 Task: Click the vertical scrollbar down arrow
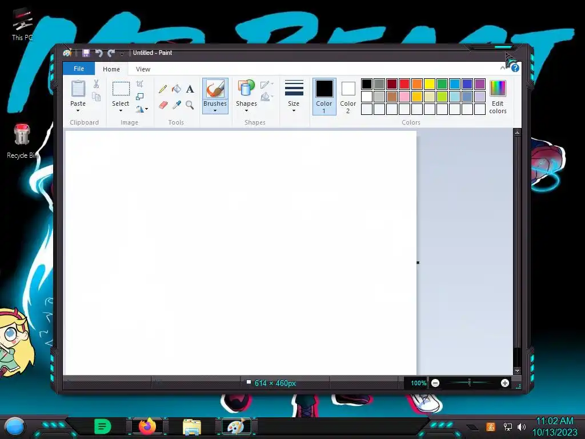coord(517,370)
